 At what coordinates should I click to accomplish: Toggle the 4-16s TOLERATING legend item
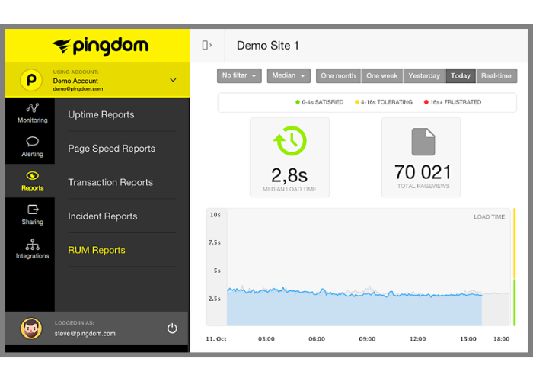click(x=384, y=102)
